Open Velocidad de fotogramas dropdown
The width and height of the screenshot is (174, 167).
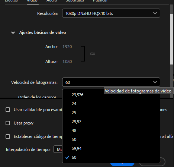point(111,82)
